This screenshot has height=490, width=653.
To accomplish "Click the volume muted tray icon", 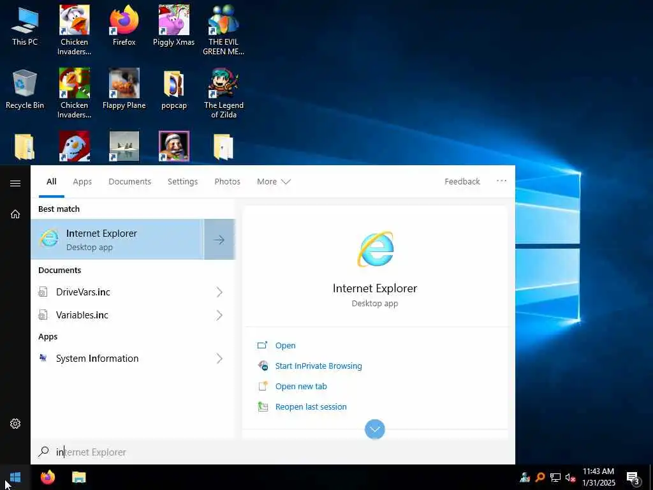I will 570,477.
